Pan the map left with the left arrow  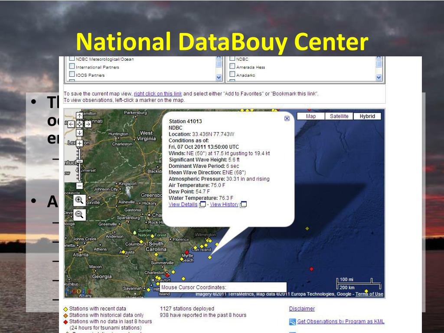point(71,124)
